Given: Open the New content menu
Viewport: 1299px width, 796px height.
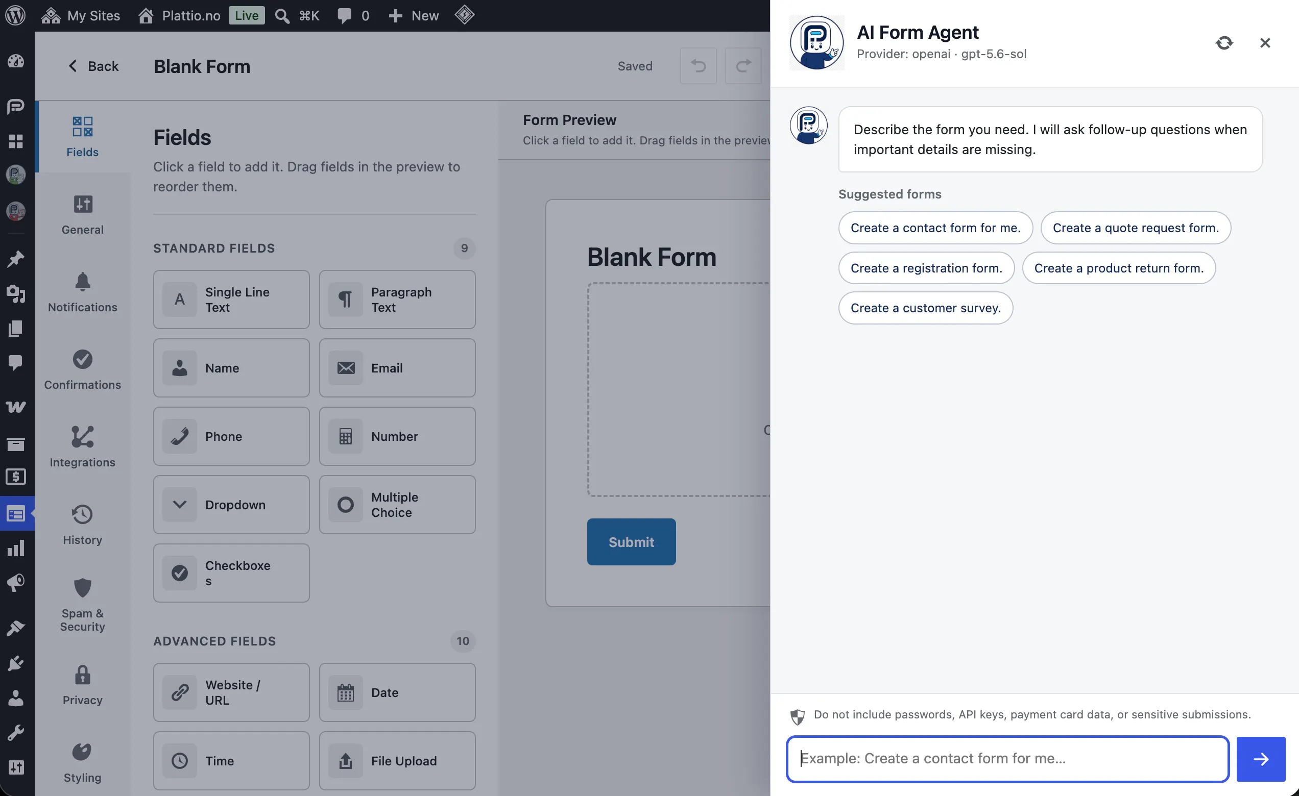Looking at the screenshot, I should coord(413,15).
